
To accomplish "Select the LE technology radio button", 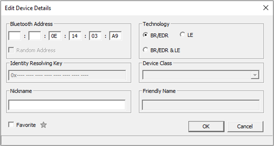I will coord(182,35).
